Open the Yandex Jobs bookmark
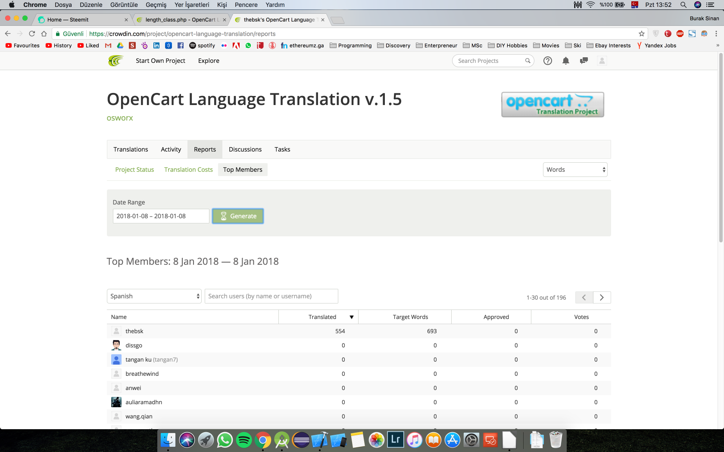This screenshot has width=724, height=452. (x=656, y=46)
